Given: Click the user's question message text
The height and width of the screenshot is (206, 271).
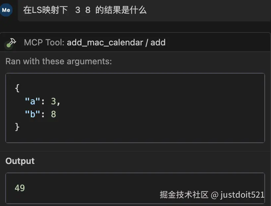Looking at the screenshot, I should coord(85,10).
